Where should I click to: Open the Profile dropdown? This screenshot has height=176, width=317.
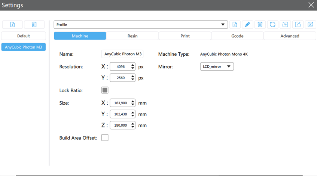pos(141,25)
